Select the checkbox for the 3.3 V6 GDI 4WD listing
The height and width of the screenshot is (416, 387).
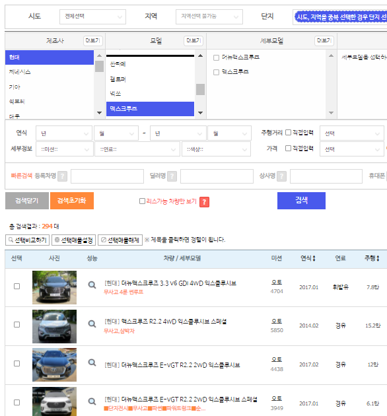(x=17, y=287)
